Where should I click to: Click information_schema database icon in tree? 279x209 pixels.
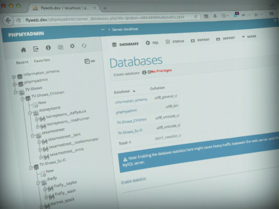(20, 76)
